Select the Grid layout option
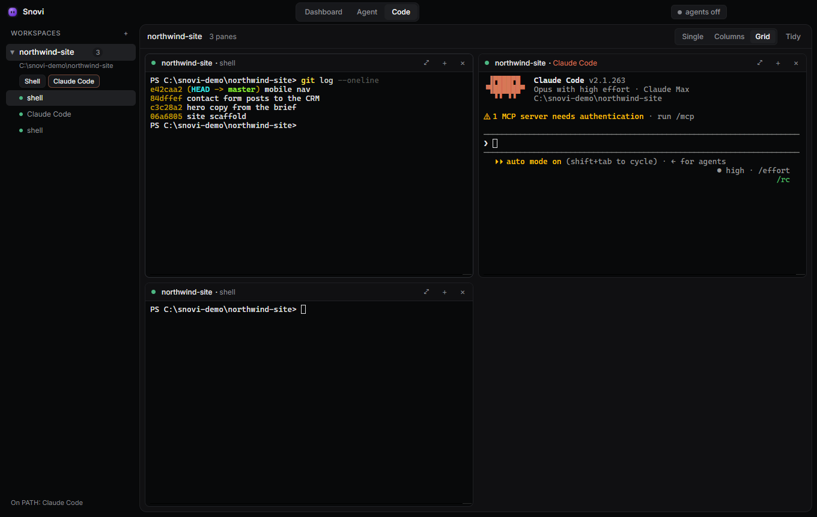The width and height of the screenshot is (817, 517). 763,37
